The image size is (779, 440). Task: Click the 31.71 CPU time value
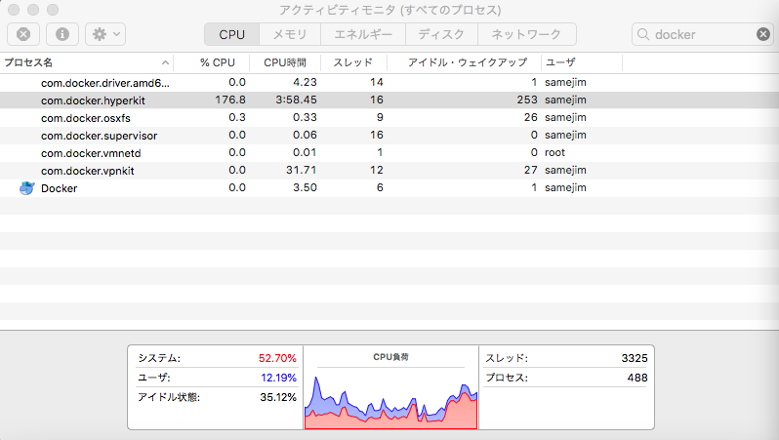pyautogui.click(x=301, y=170)
